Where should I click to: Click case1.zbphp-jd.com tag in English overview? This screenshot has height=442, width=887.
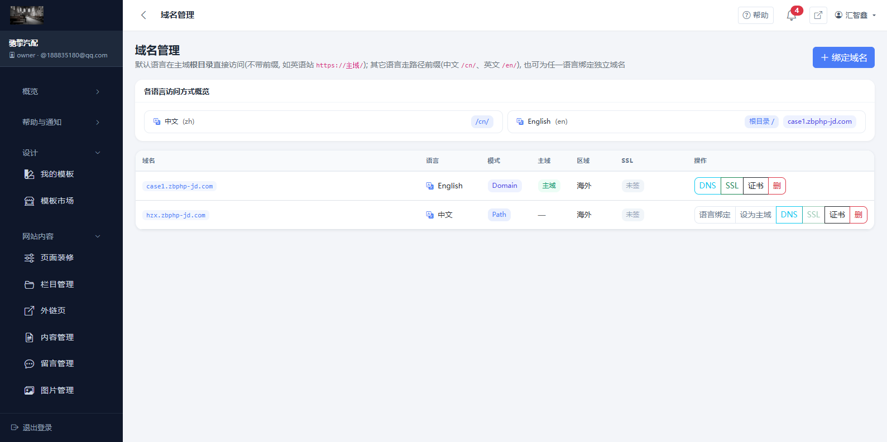click(819, 122)
